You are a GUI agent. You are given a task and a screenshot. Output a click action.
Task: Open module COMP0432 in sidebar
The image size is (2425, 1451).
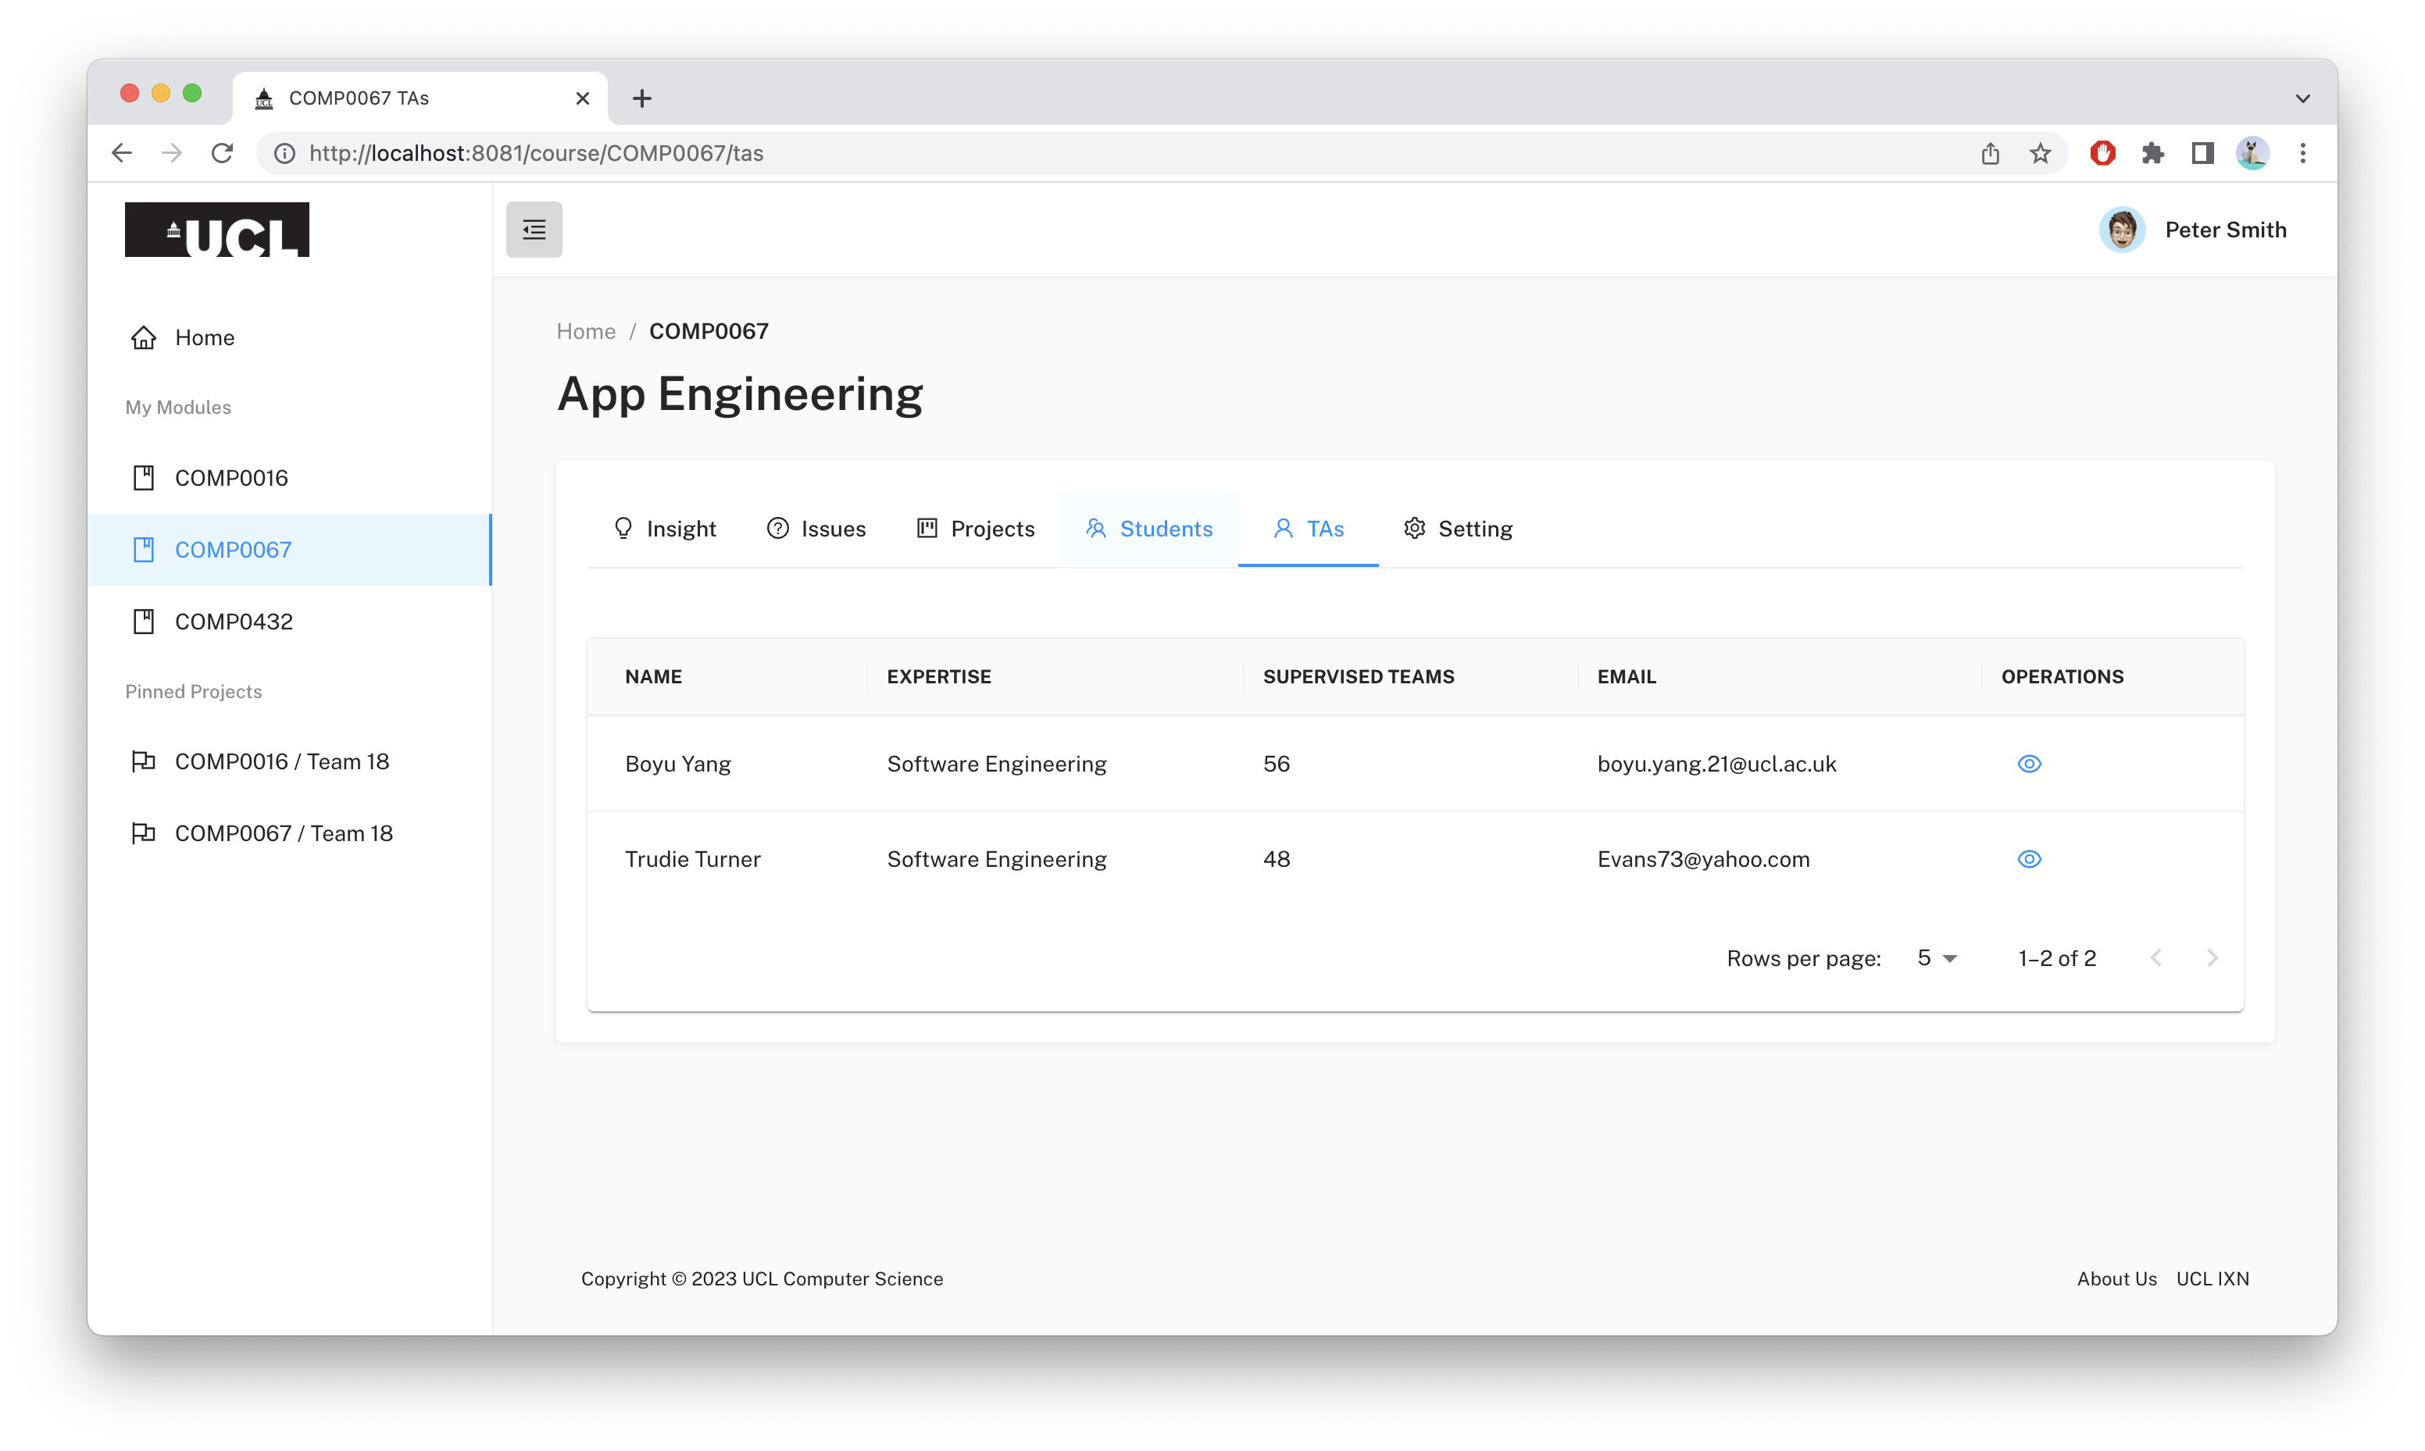(x=289, y=622)
